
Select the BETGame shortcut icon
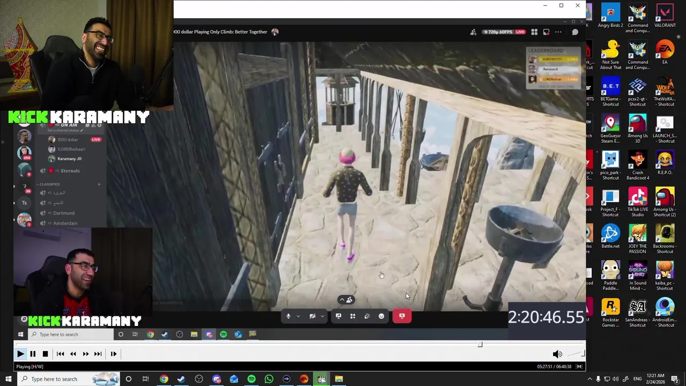point(610,92)
